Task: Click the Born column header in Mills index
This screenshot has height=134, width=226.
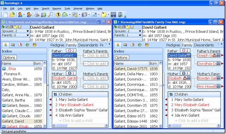Action: (x=154, y=63)
